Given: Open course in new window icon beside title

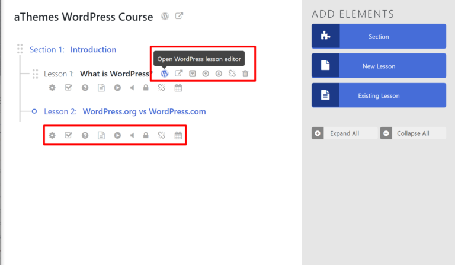Looking at the screenshot, I should (x=179, y=15).
